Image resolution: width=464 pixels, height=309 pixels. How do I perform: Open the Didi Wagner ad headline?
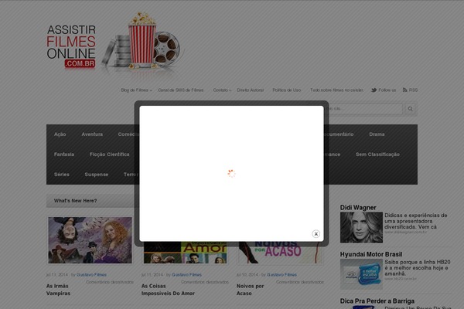click(358, 208)
